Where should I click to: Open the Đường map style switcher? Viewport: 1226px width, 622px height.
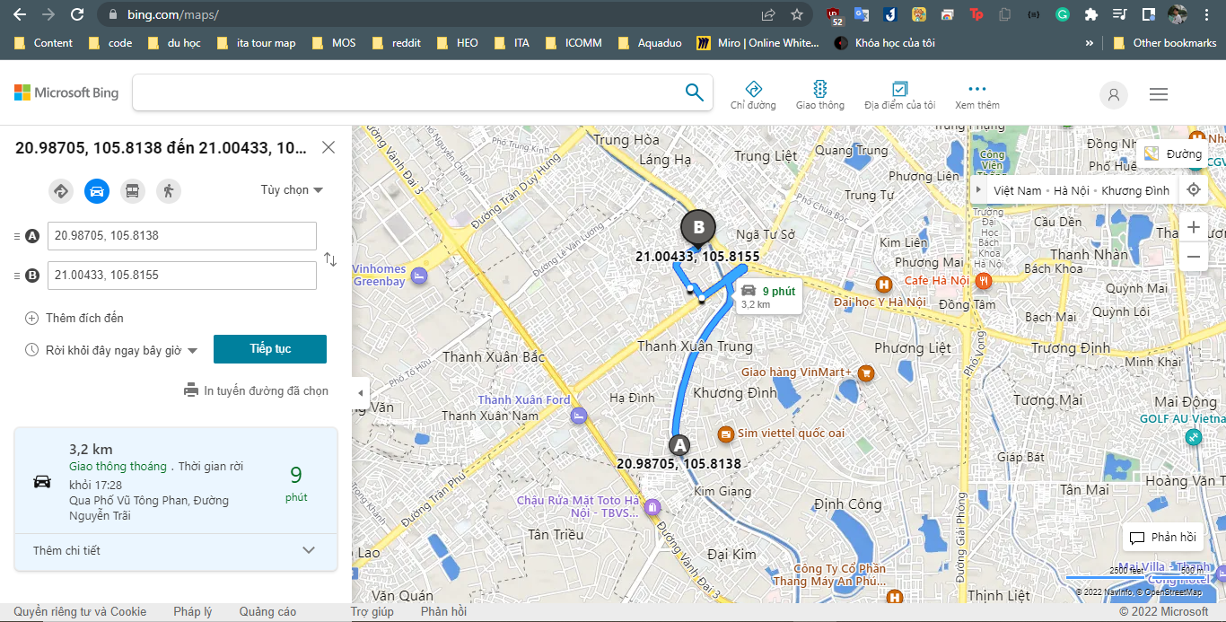pyautogui.click(x=1174, y=153)
